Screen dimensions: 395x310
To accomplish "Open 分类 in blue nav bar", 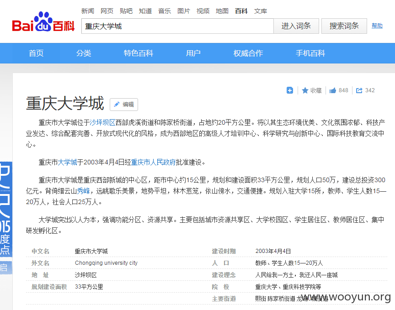I will tap(84, 53).
